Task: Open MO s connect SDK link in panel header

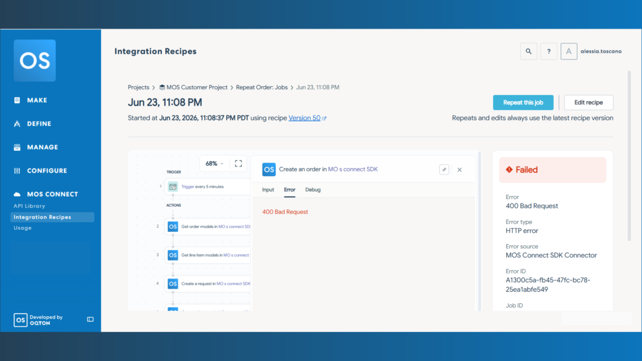Action: coord(353,169)
